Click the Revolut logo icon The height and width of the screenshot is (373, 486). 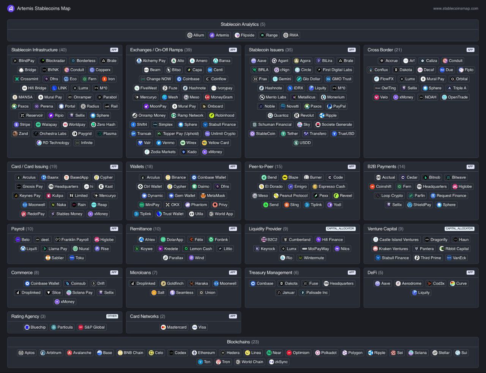297,115
